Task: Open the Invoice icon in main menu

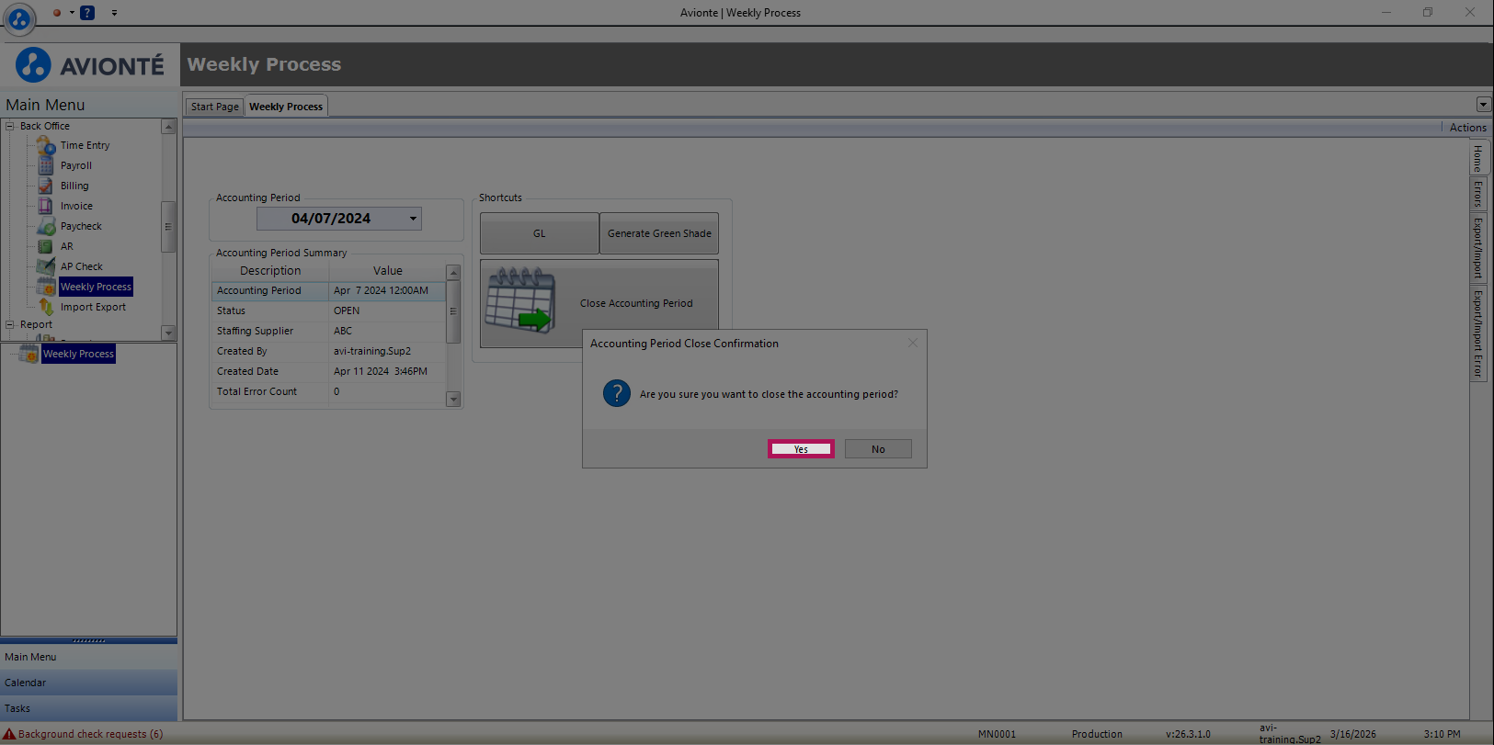Action: (x=45, y=206)
